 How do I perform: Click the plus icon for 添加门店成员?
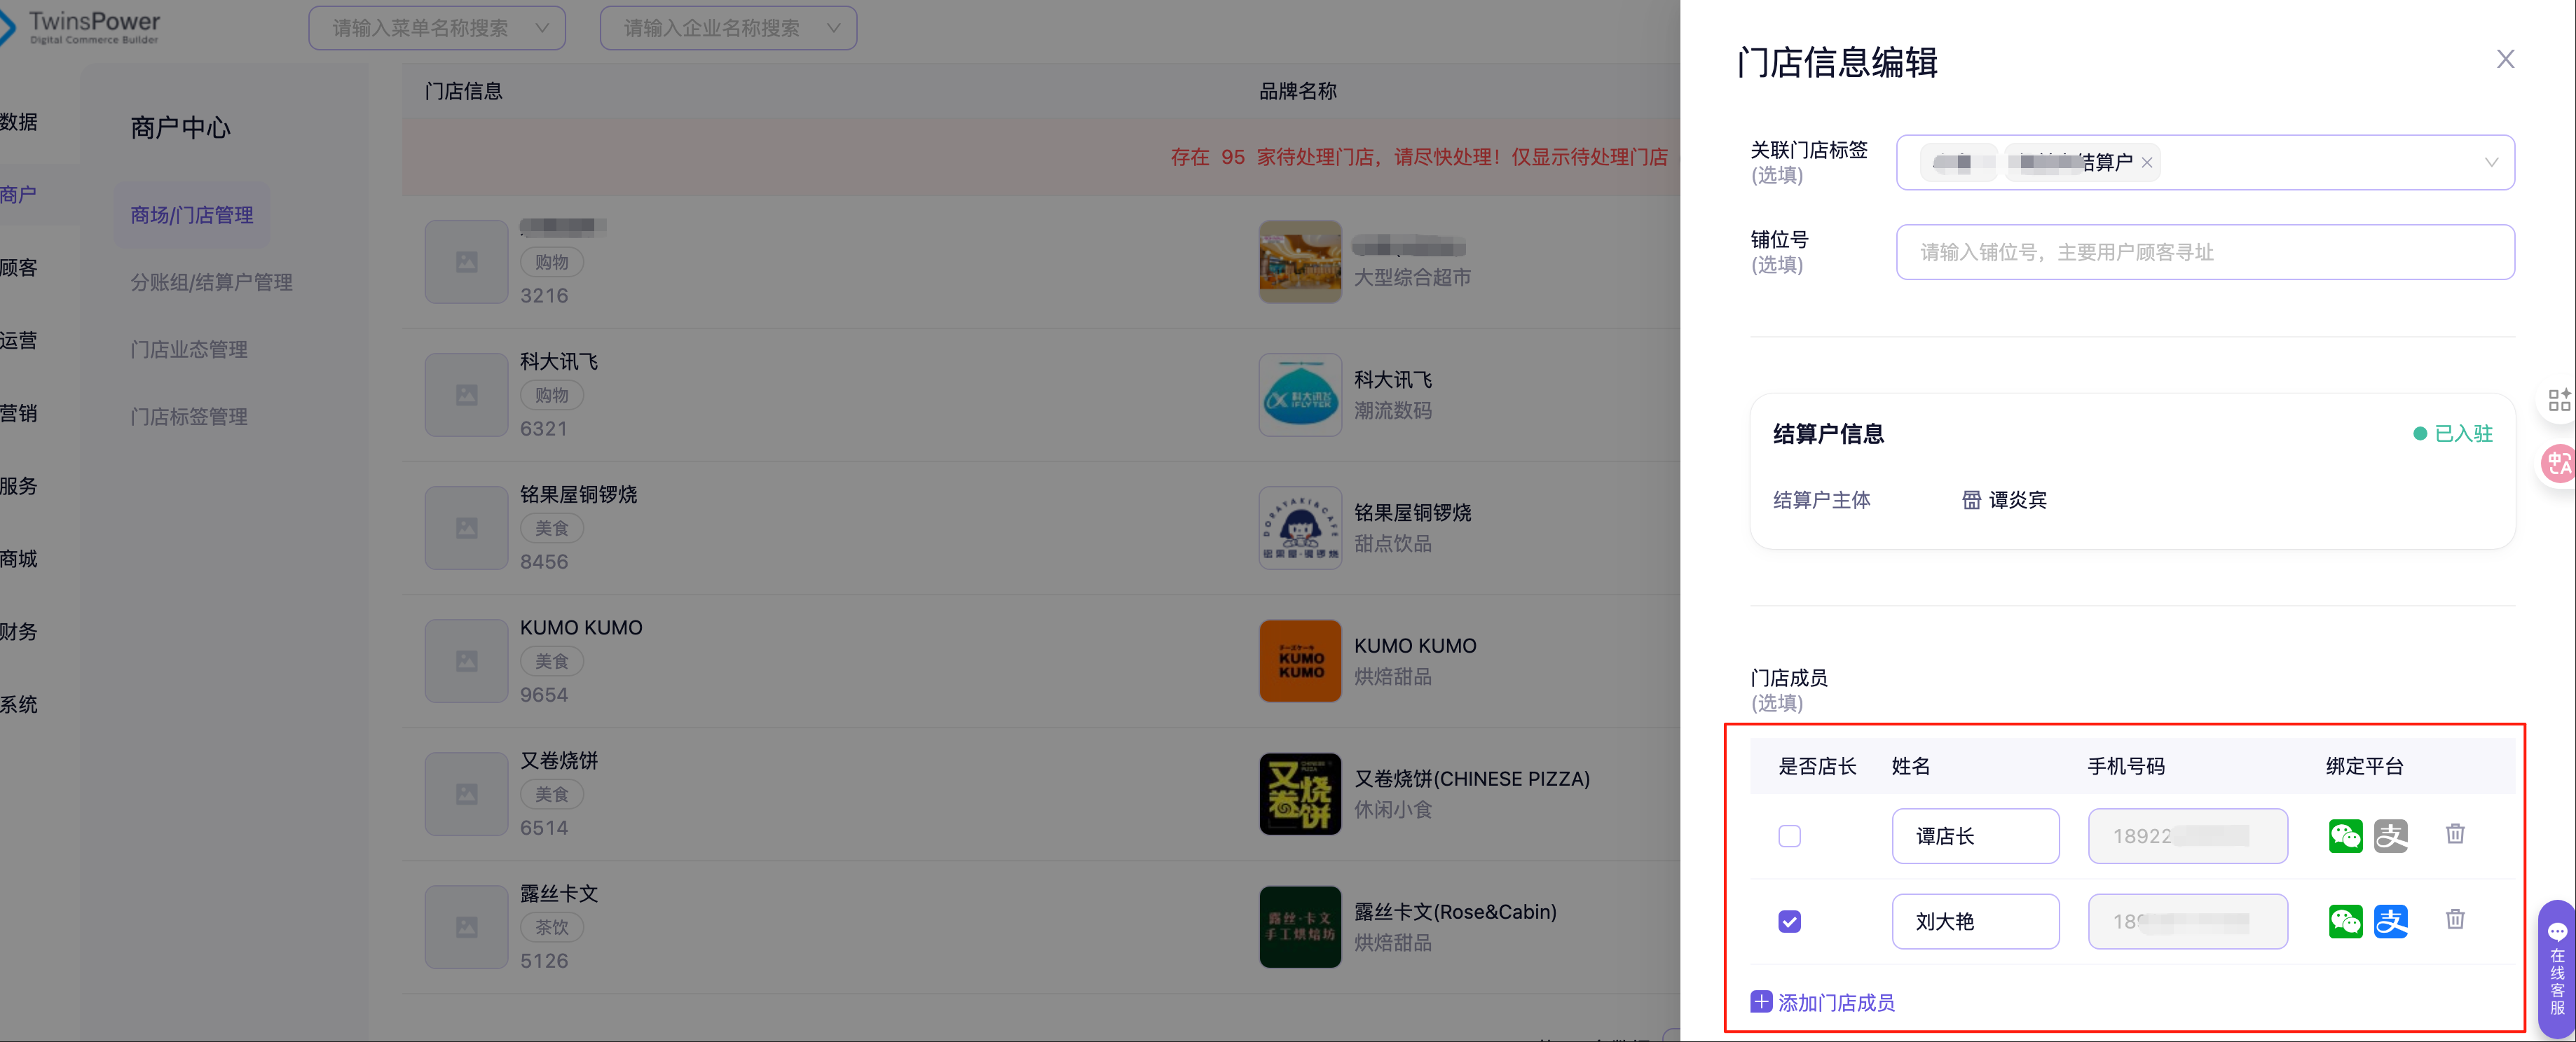1760,1001
